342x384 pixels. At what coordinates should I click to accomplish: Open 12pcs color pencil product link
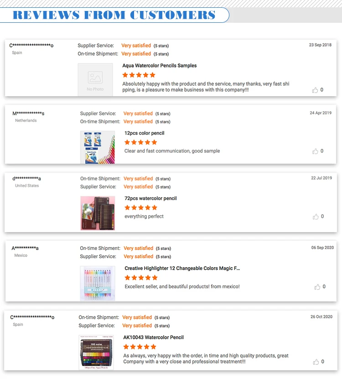tap(145, 133)
